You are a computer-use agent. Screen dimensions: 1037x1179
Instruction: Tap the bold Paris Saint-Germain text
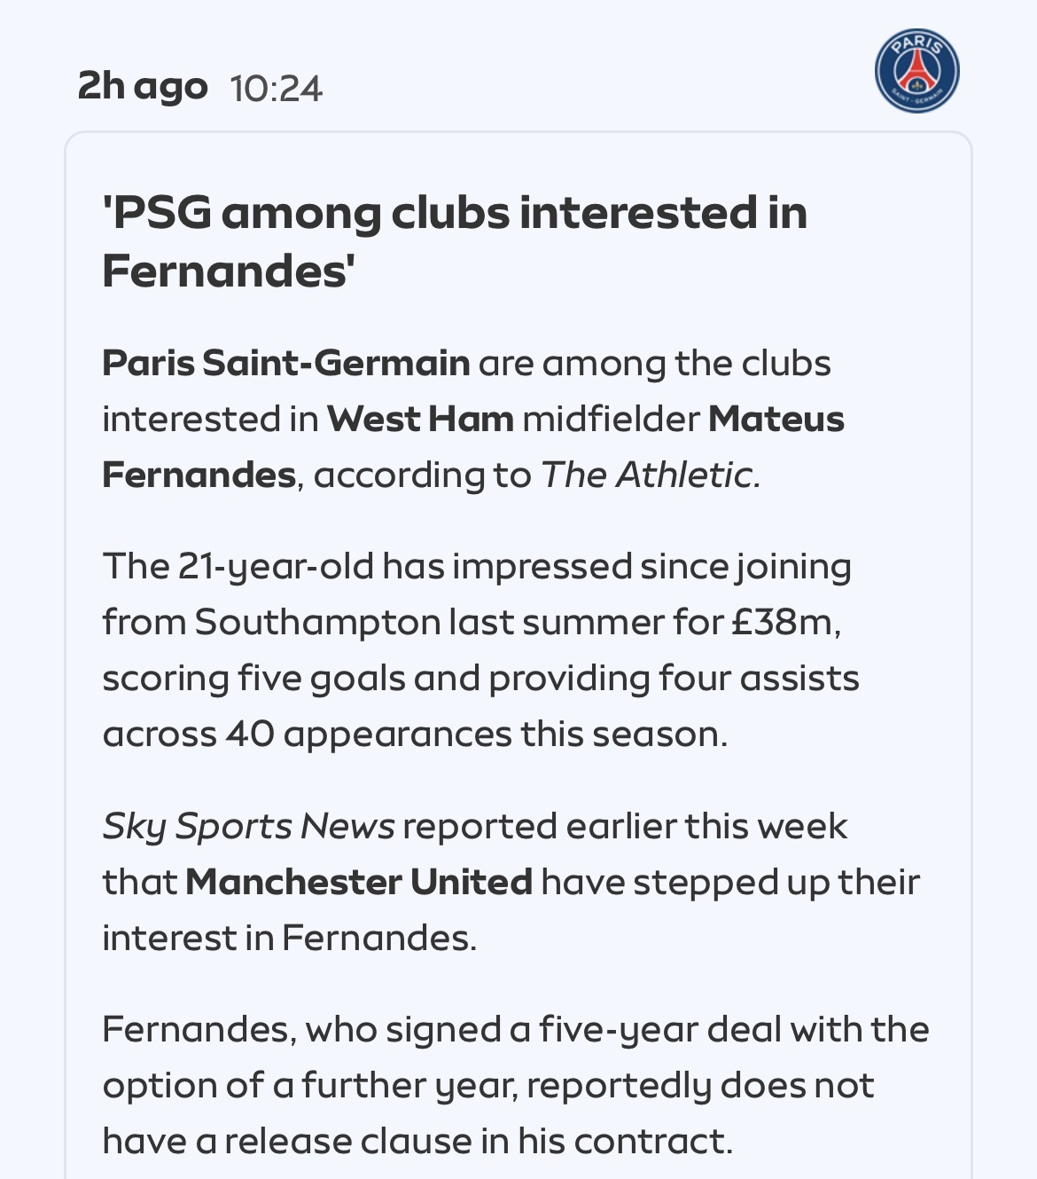click(286, 363)
